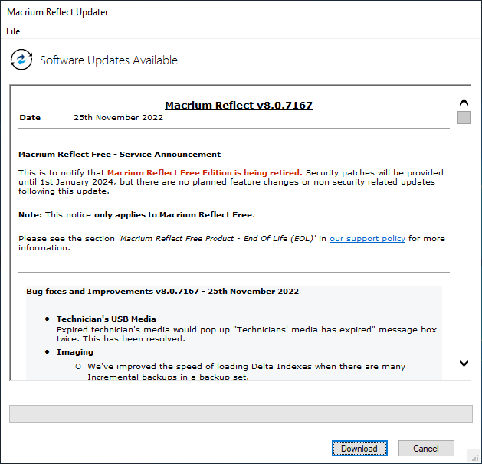Click the 'Macrium Reflect v8.0.7167' heading
The width and height of the screenshot is (482, 464).
tap(238, 106)
